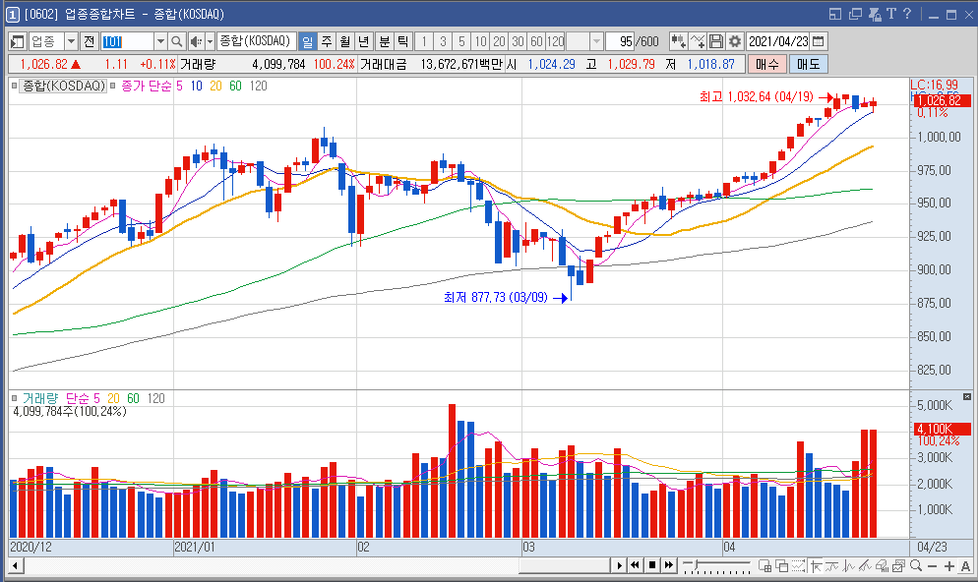
Task: Choose interval button 120
Action: tap(556, 41)
